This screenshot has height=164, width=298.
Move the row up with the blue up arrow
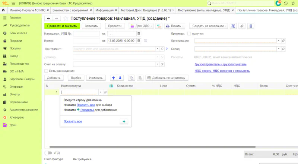click(x=113, y=78)
